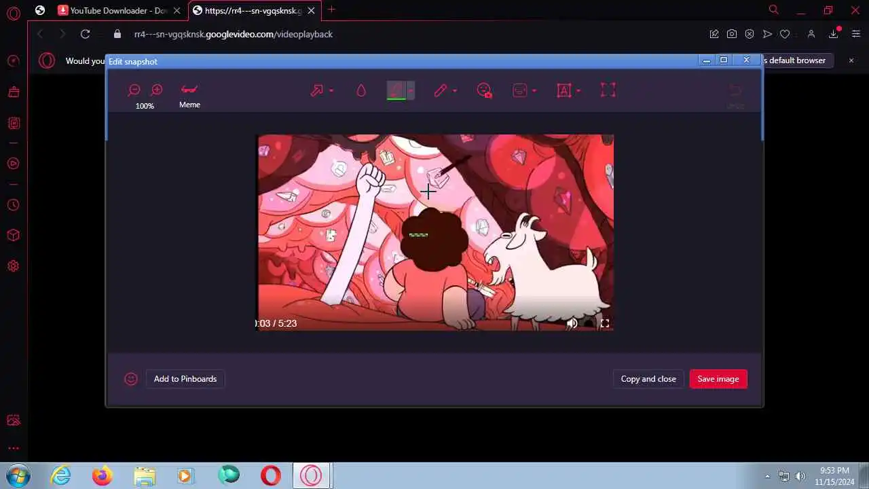Click the snapshot image preview
Image resolution: width=869 pixels, height=489 pixels.
pyautogui.click(x=435, y=232)
